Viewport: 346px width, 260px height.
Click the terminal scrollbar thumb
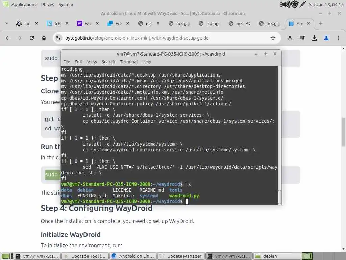279,197
